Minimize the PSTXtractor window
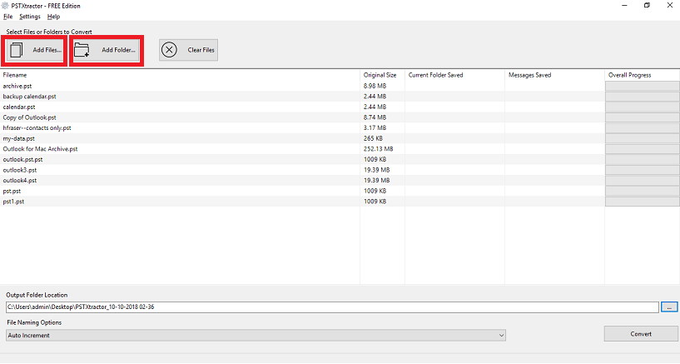 624,6
